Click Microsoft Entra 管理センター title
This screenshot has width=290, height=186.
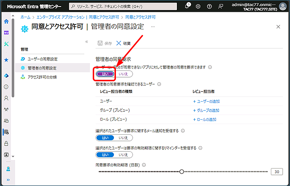point(34,7)
